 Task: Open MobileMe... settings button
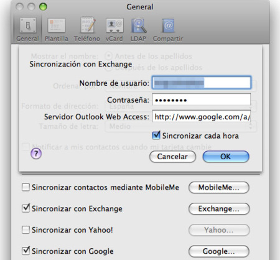click(x=219, y=187)
